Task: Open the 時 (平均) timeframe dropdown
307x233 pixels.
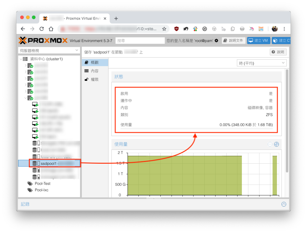Action: pos(261,63)
